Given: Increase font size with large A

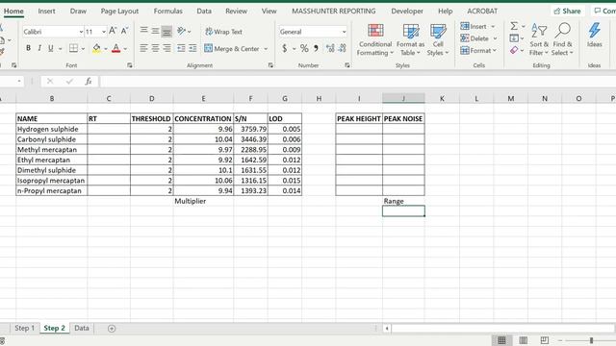Looking at the screenshot, I should tap(113, 31).
